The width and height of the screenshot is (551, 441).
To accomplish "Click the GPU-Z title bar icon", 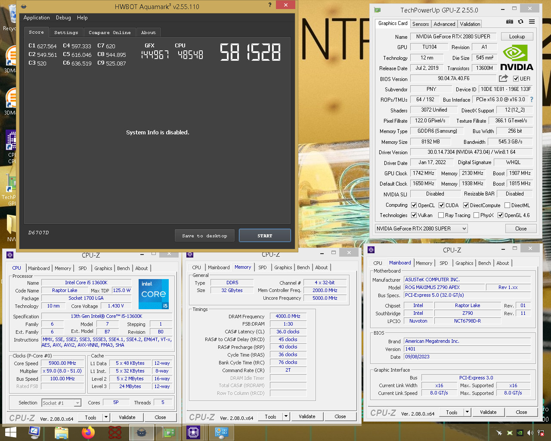I will pos(378,10).
